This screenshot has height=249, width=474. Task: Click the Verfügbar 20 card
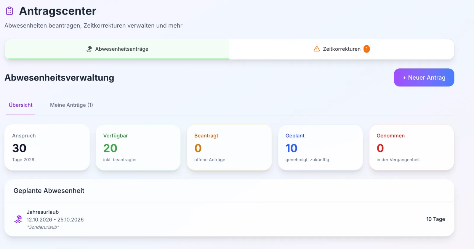pos(138,147)
